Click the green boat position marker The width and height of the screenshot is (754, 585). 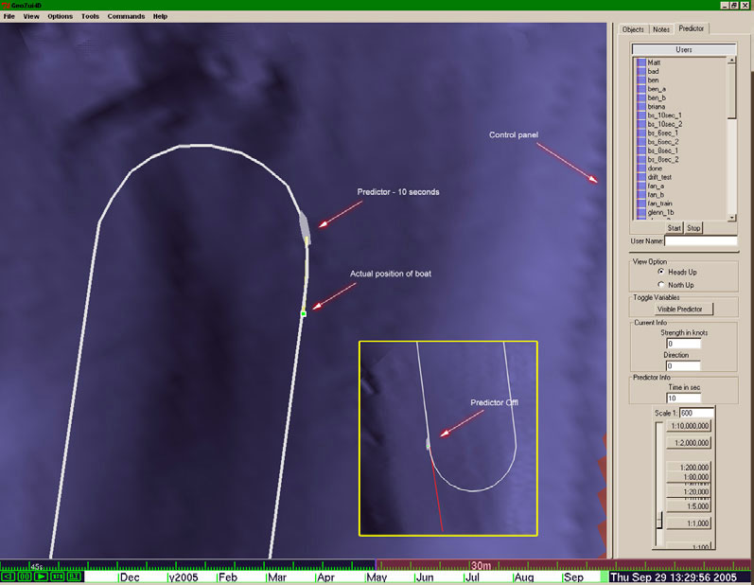(304, 313)
